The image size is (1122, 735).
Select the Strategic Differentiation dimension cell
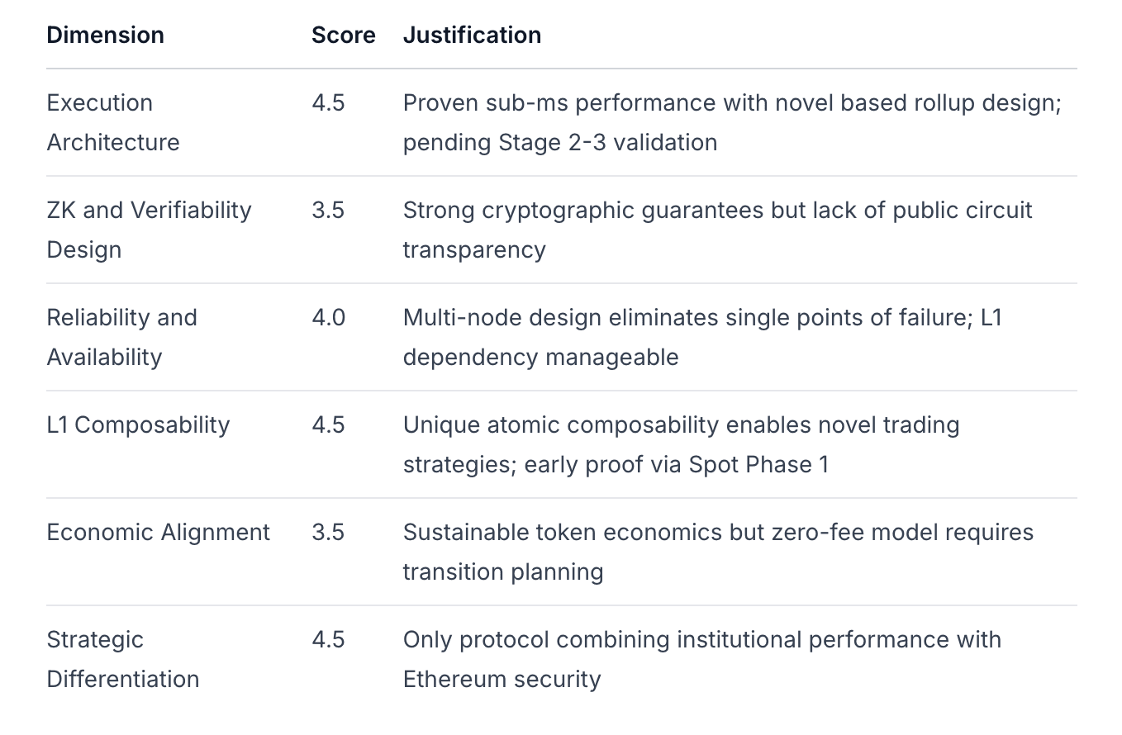(x=122, y=659)
